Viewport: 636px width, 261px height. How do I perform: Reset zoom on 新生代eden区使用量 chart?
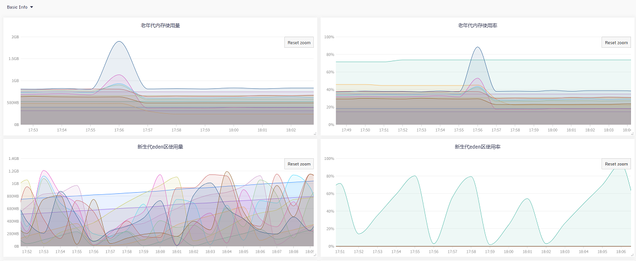[x=299, y=164]
